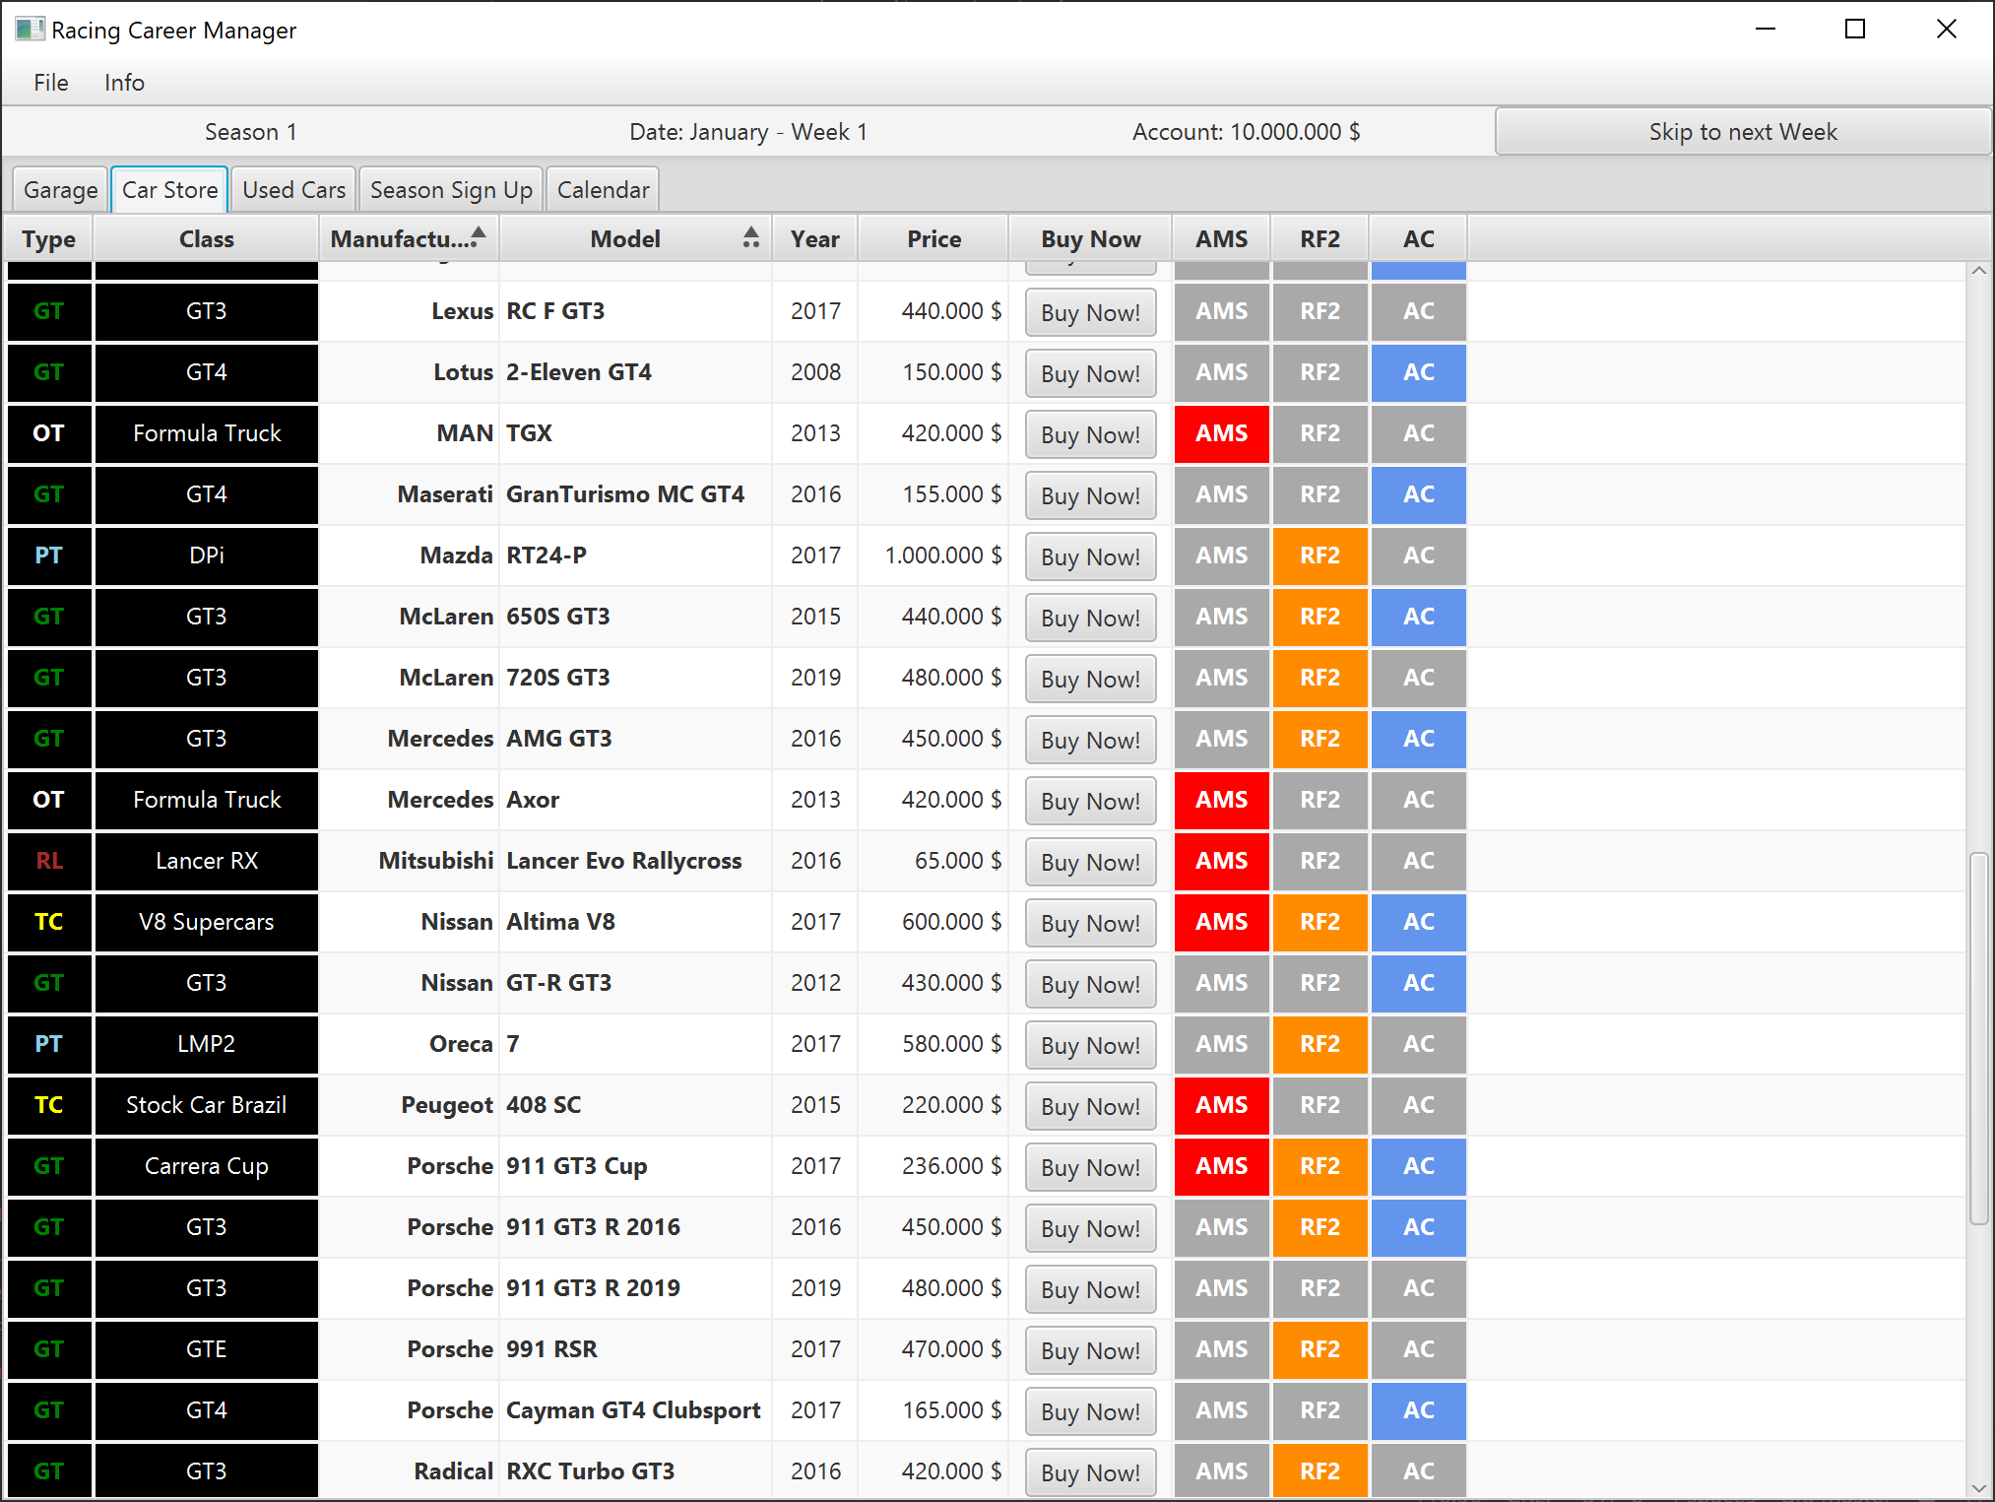Click the red AMS badge for MAN TGX

click(1221, 433)
